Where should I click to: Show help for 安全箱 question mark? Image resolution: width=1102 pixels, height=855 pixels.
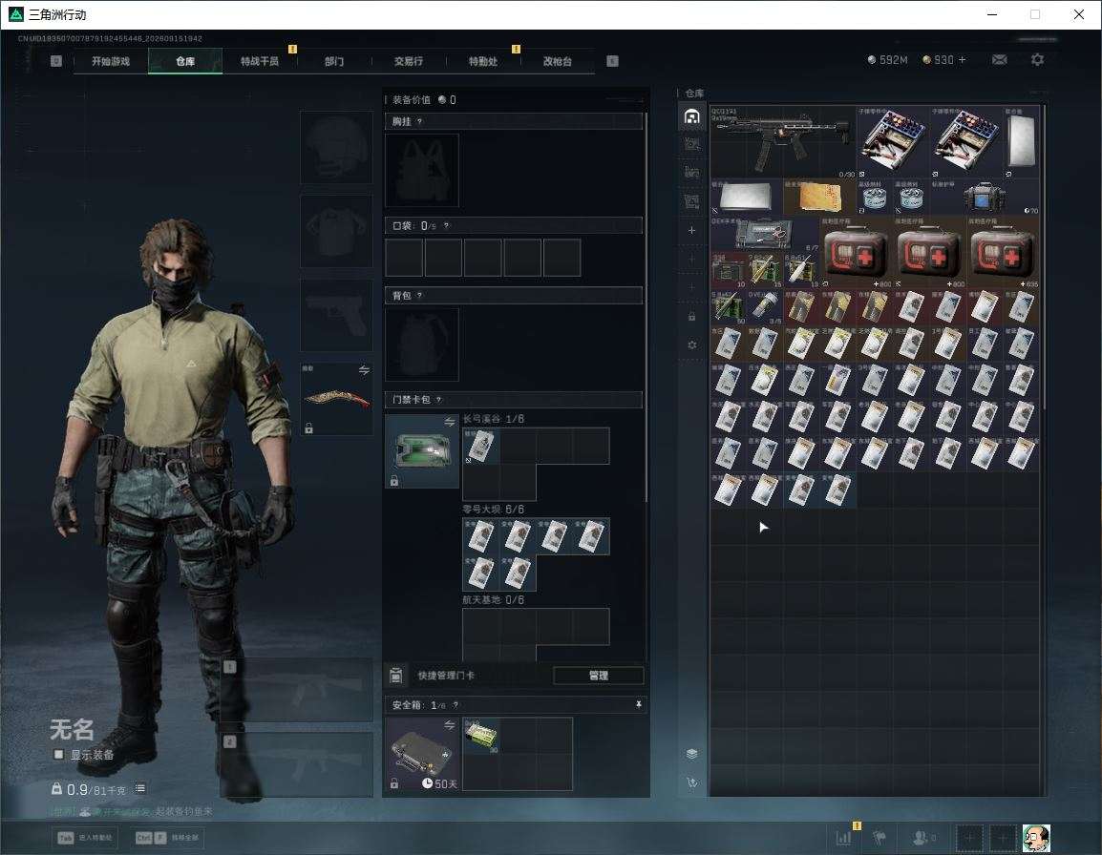pyautogui.click(x=456, y=704)
